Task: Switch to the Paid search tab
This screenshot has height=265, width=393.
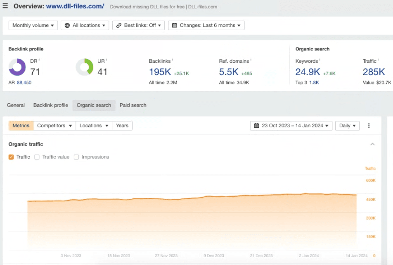Action: (x=133, y=105)
